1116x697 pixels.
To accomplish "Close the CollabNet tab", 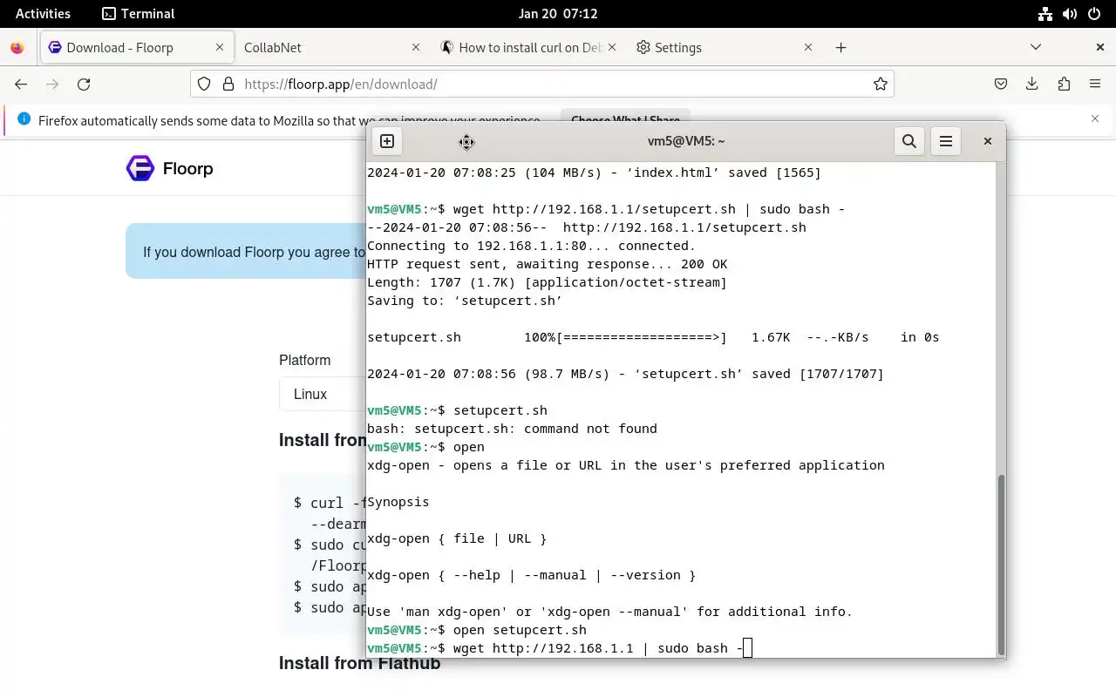I will click(415, 47).
